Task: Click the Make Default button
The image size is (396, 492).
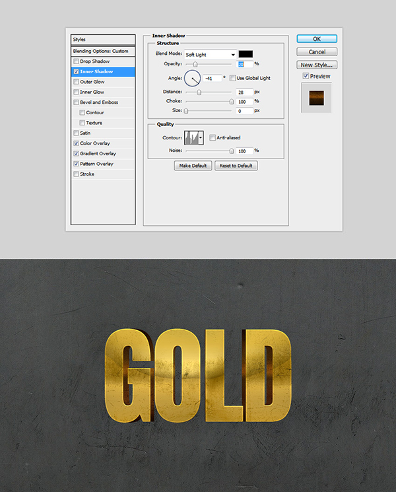Action: point(193,166)
